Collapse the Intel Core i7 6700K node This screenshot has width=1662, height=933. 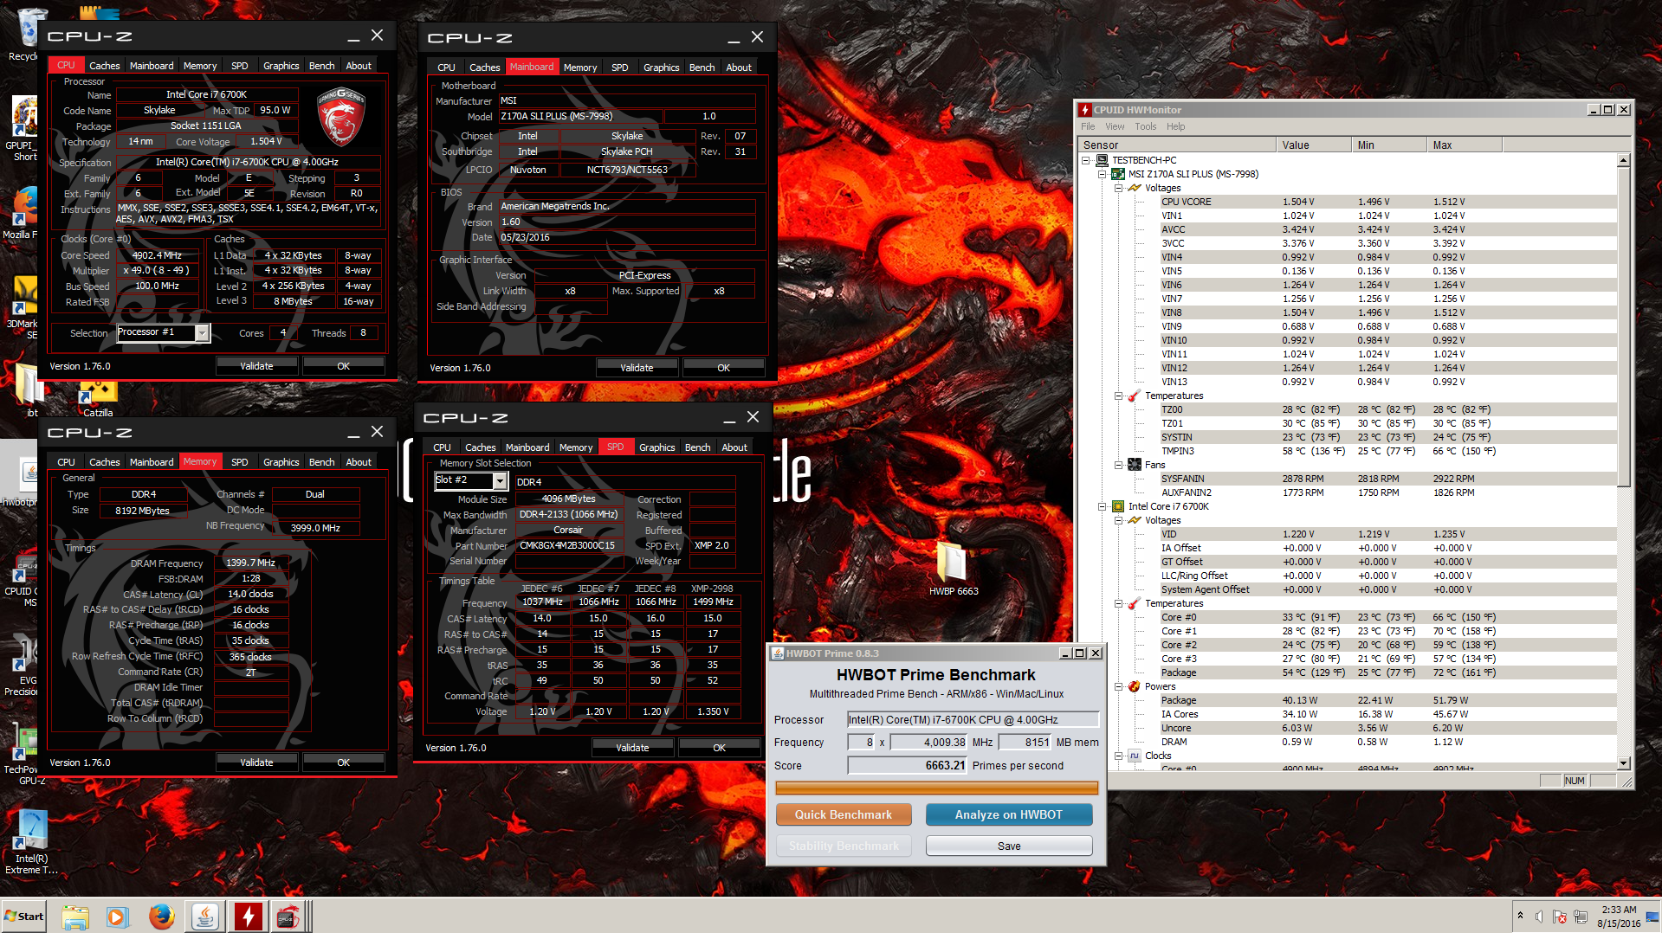[x=1103, y=506]
